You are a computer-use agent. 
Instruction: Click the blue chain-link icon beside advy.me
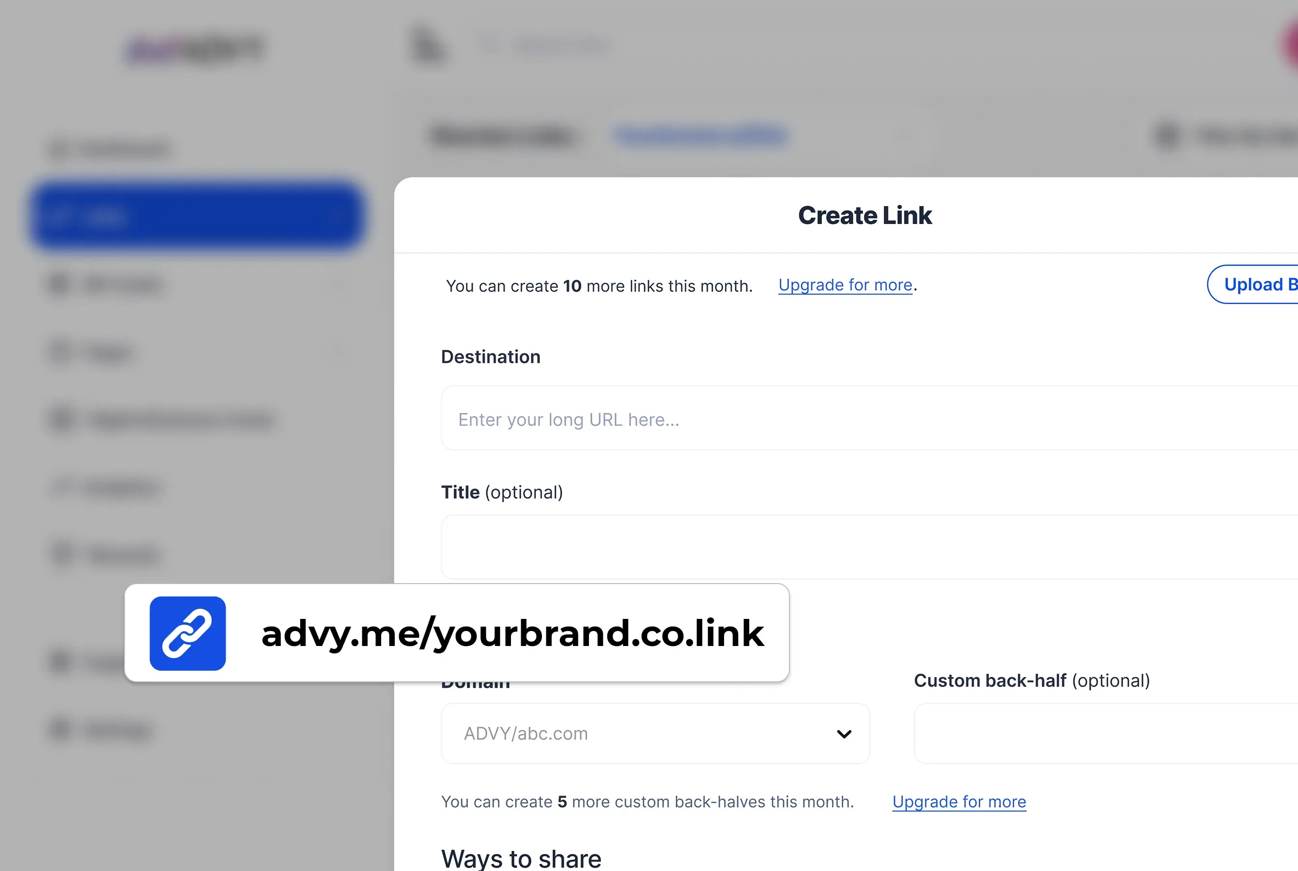(187, 633)
